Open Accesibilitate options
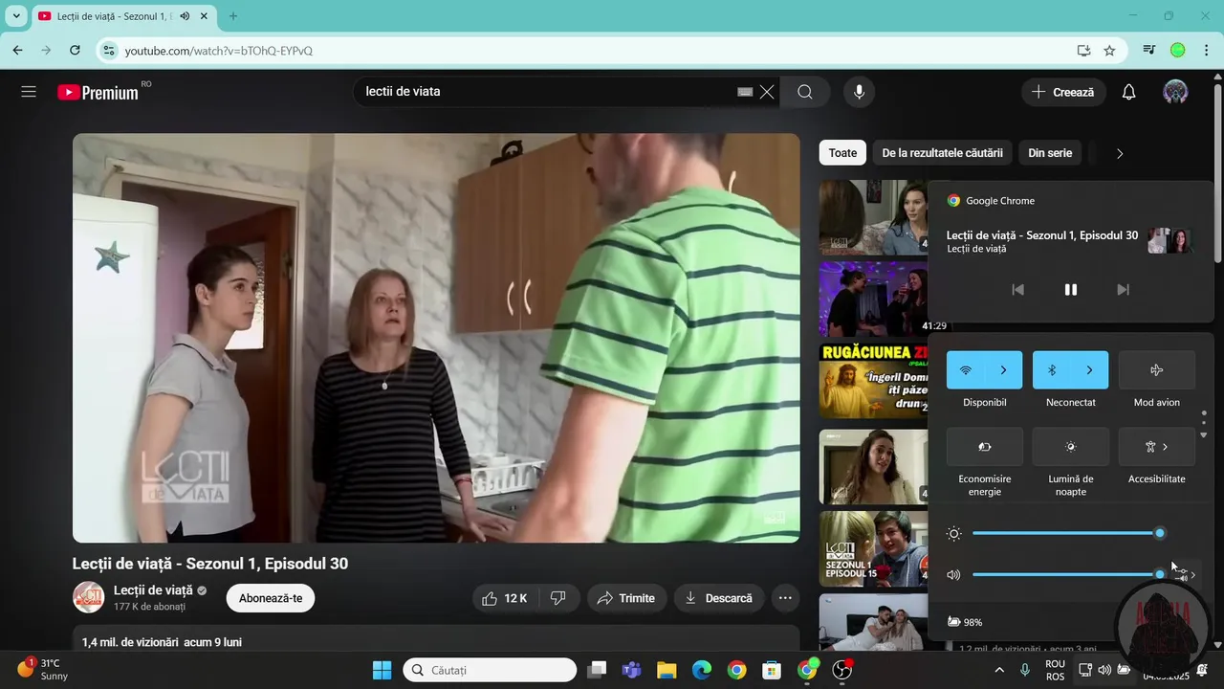This screenshot has width=1224, height=689. click(1157, 447)
